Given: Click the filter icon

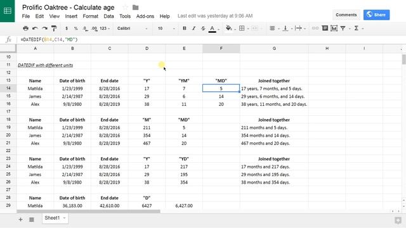Looking at the screenshot, I should click(343, 28).
